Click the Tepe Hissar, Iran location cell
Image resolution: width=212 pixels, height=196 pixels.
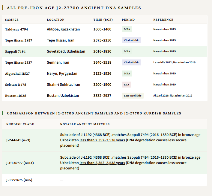(x=61, y=40)
